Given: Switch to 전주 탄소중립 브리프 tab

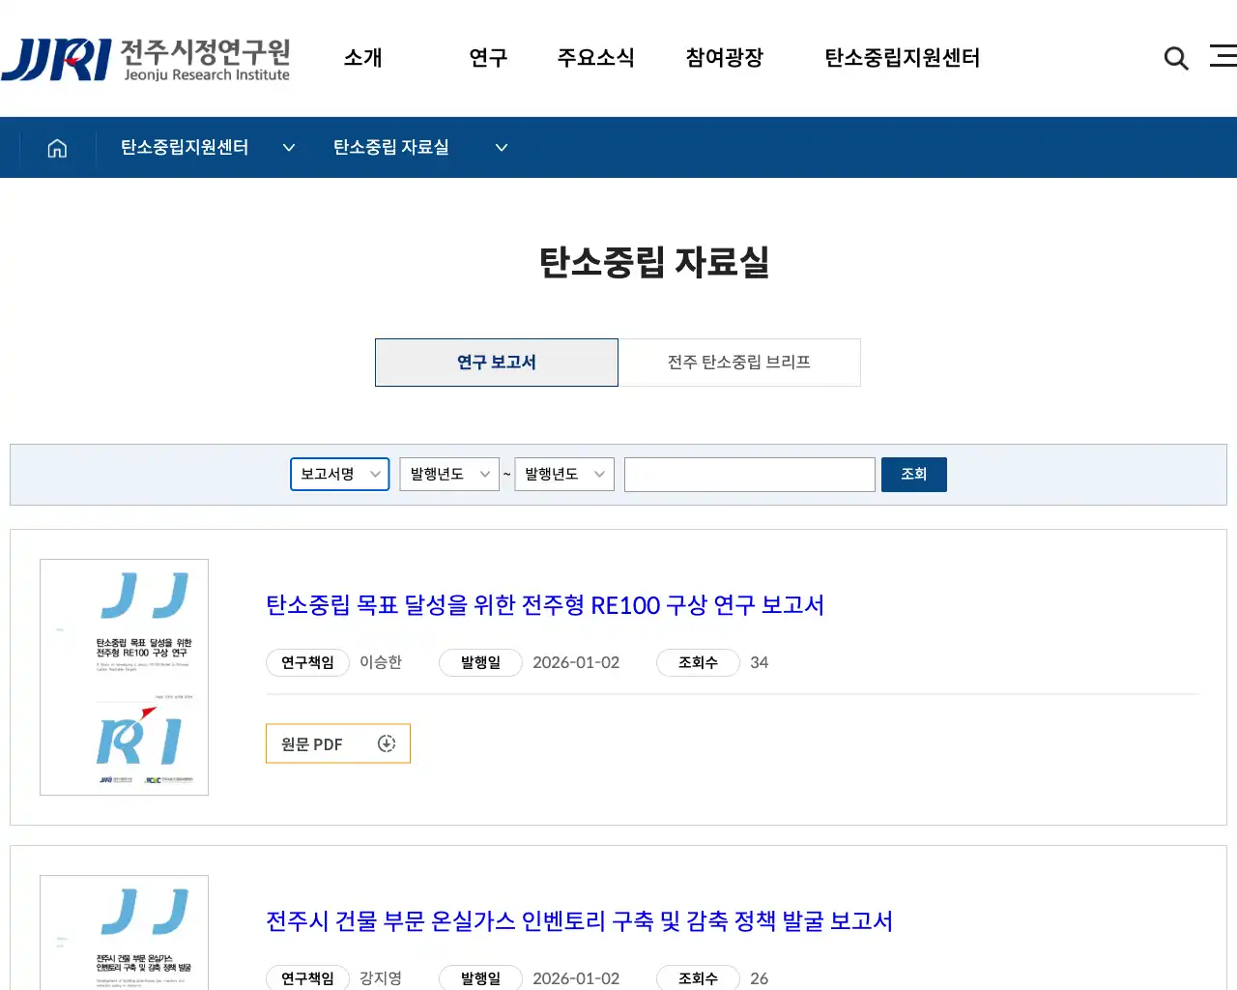Looking at the screenshot, I should [x=739, y=363].
